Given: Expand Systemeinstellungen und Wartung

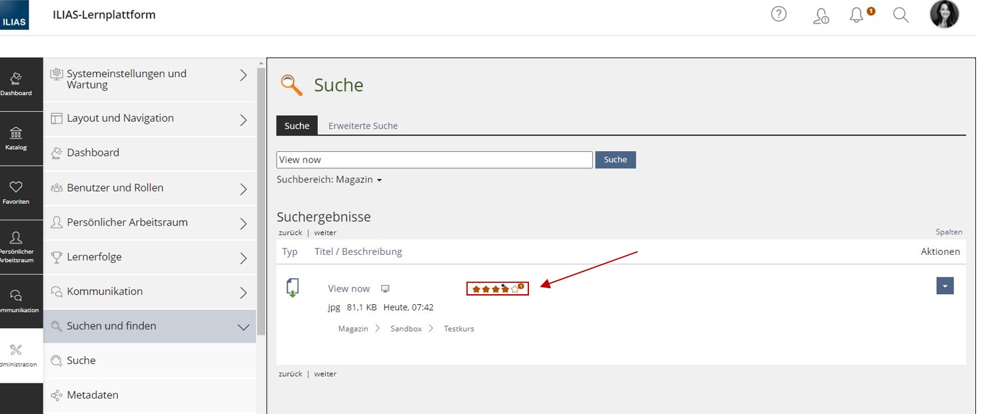Looking at the screenshot, I should click(x=244, y=77).
